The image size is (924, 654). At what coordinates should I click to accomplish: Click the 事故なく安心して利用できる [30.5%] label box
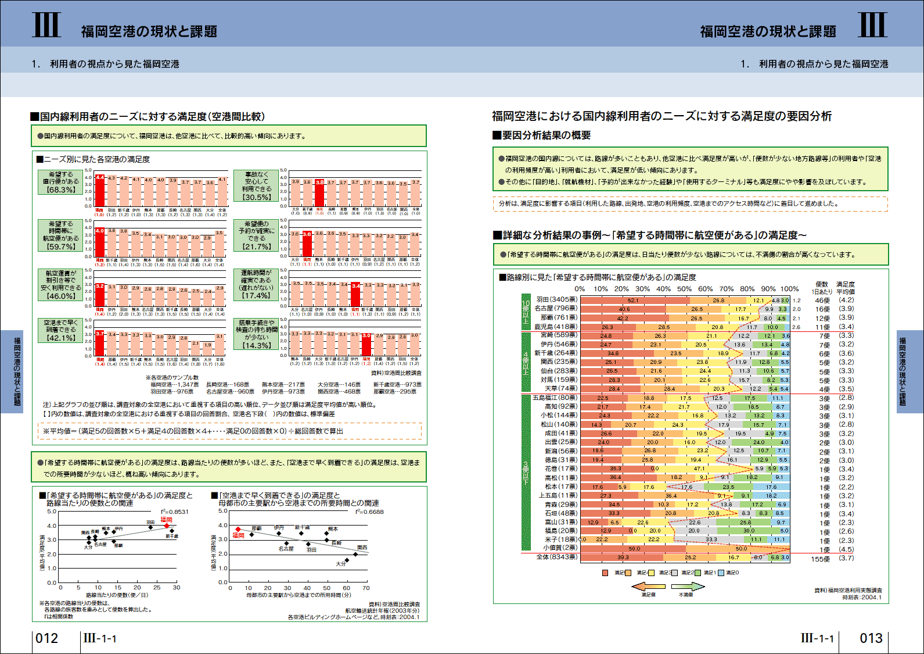pos(256,185)
